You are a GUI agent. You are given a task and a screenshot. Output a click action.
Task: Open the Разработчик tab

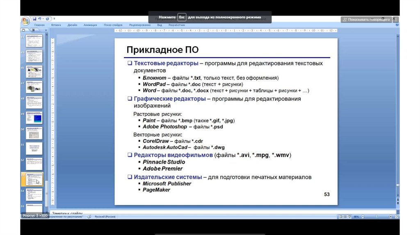click(x=177, y=25)
